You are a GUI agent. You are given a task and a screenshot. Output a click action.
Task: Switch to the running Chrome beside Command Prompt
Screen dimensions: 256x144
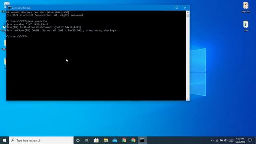133,140
